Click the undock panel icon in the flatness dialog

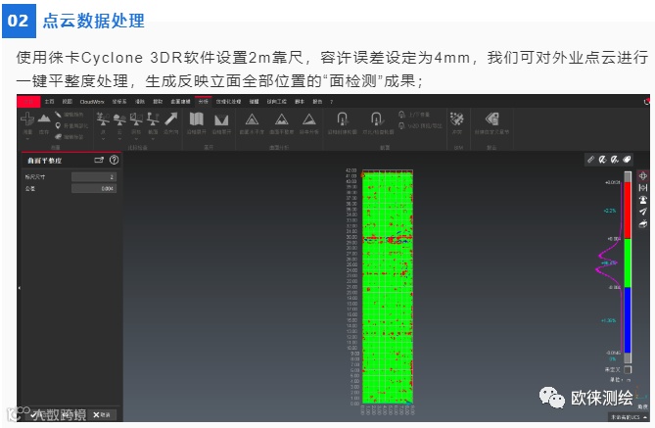click(99, 160)
